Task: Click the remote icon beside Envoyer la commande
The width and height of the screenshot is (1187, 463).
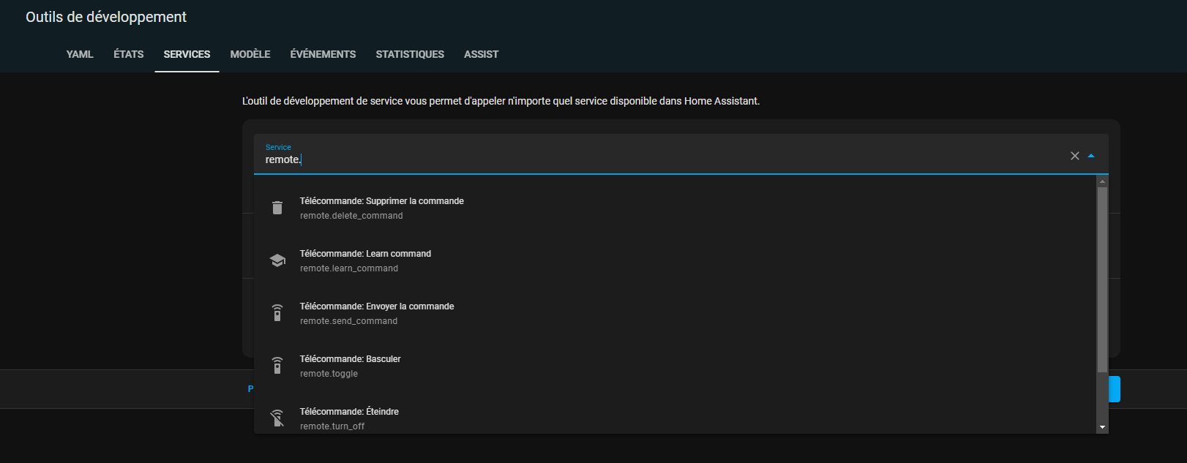Action: 277,313
